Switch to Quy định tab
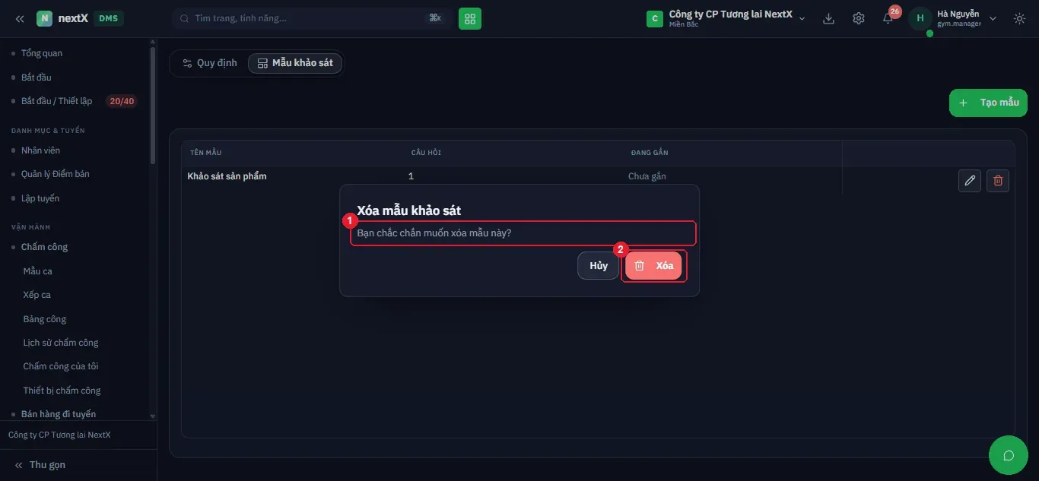Image resolution: width=1039 pixels, height=481 pixels. (210, 63)
